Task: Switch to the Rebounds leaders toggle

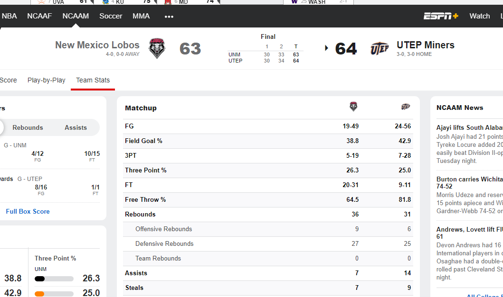Action: [x=28, y=128]
